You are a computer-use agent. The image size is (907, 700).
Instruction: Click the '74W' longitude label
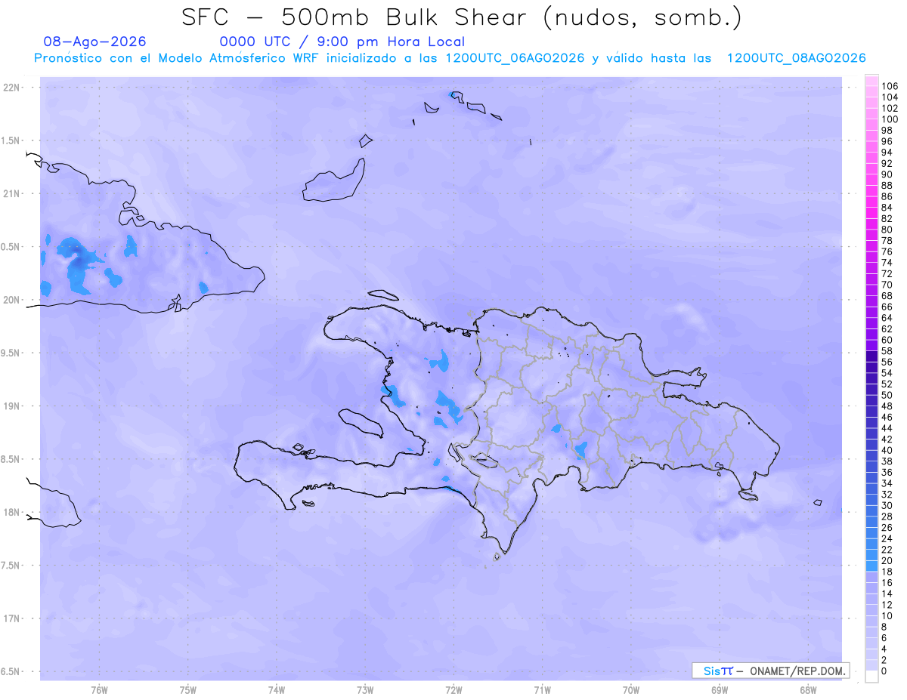(276, 689)
